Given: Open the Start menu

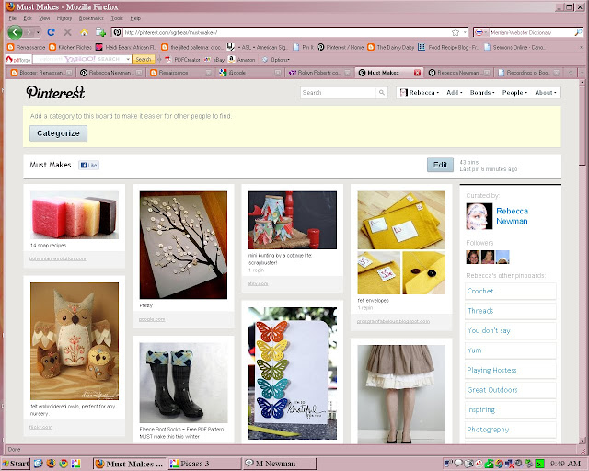Looking at the screenshot, I should [16, 464].
